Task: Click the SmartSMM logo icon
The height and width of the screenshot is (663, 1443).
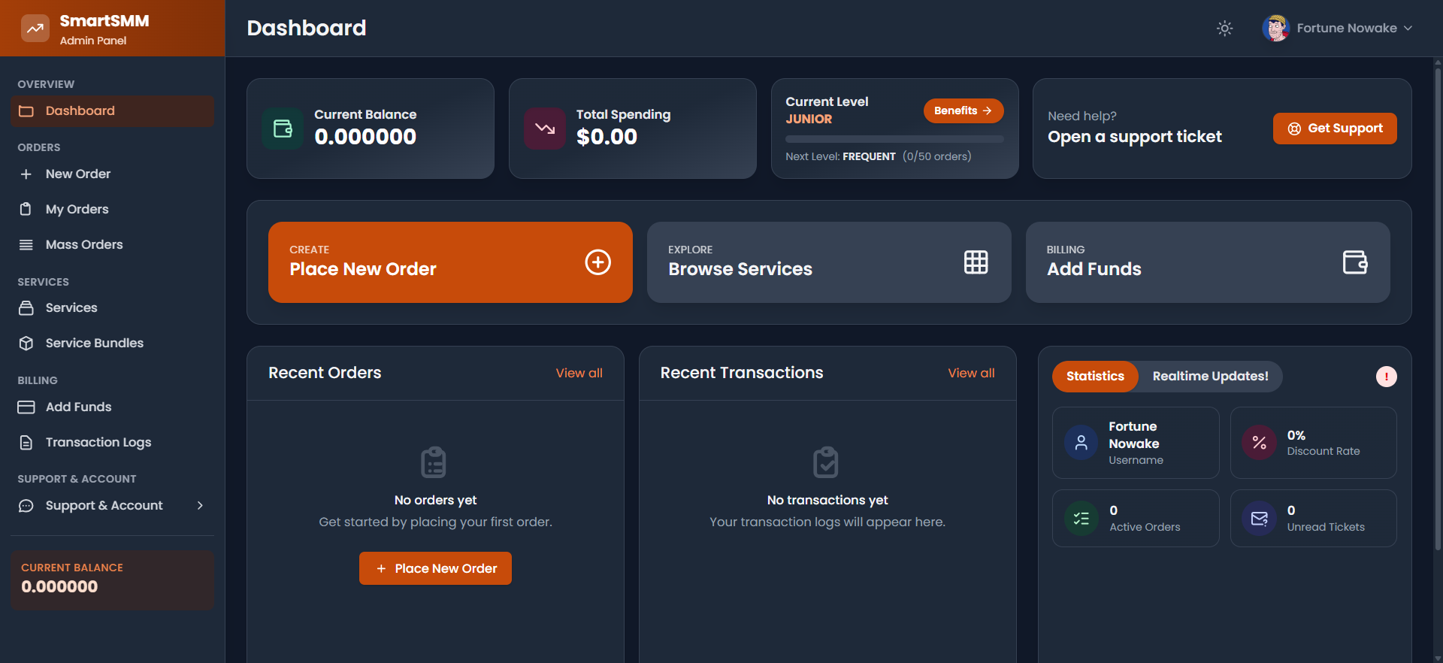Action: click(x=35, y=29)
